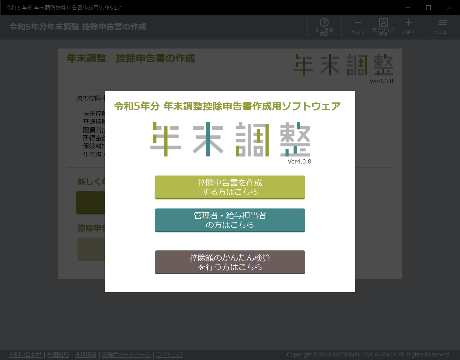Click header title 令和5年分年末調整 控除申告書の作成
Image resolution: width=460 pixels, height=360 pixels.
[78, 27]
